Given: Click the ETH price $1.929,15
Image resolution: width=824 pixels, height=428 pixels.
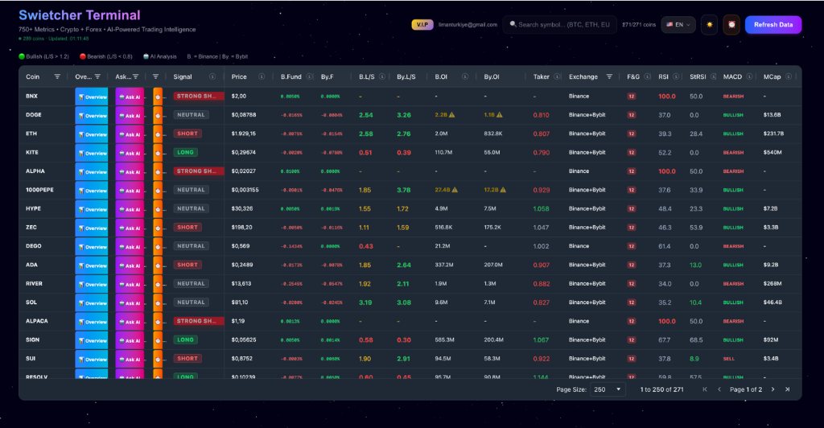Looking at the screenshot, I should pyautogui.click(x=243, y=134).
